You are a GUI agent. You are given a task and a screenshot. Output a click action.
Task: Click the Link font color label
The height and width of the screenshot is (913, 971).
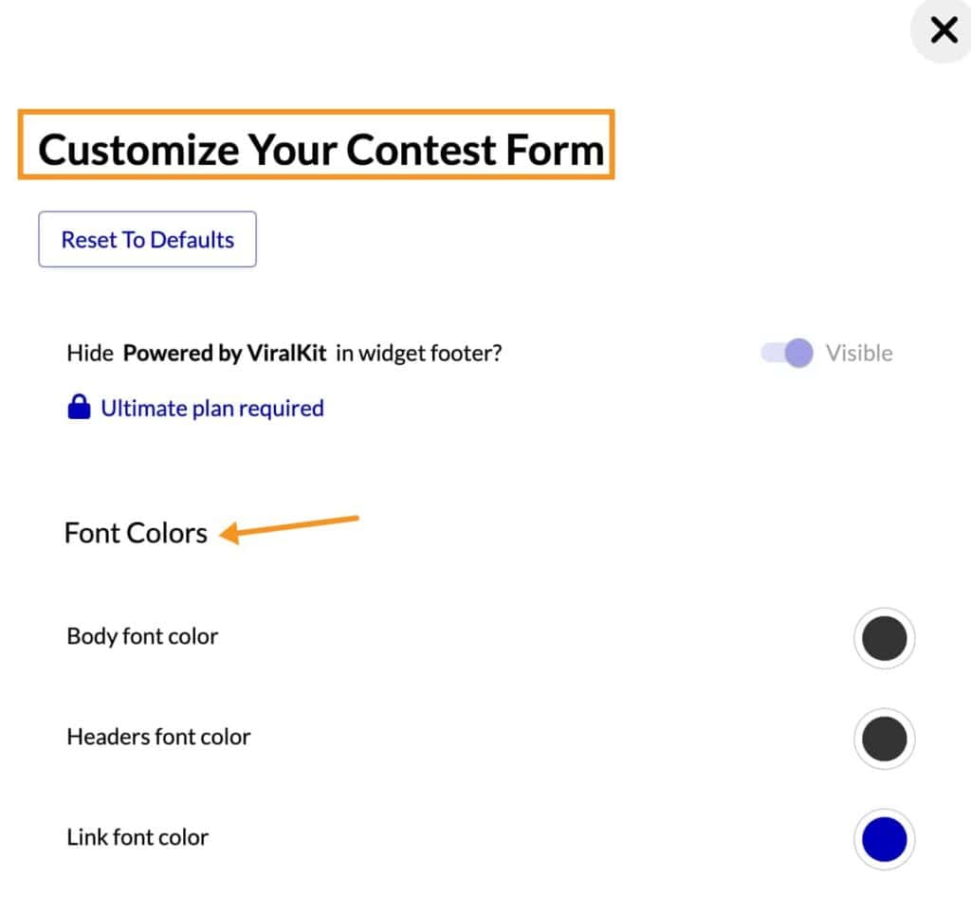(x=137, y=837)
